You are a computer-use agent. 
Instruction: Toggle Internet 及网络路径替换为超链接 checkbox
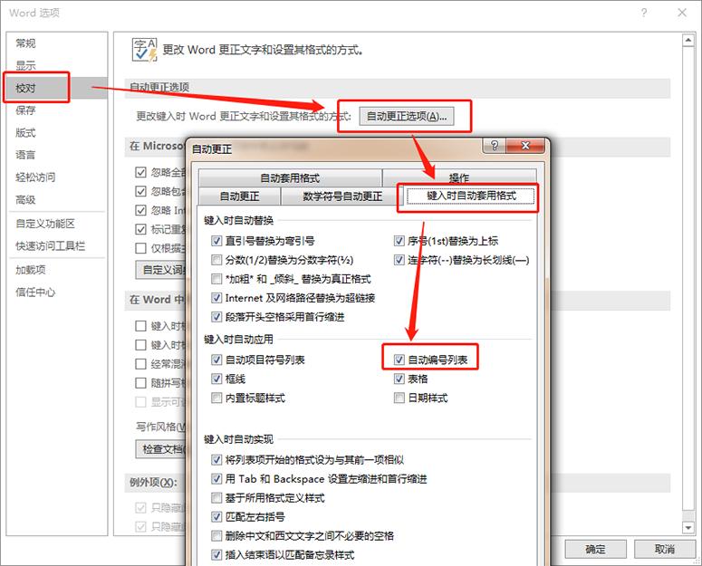[216, 298]
